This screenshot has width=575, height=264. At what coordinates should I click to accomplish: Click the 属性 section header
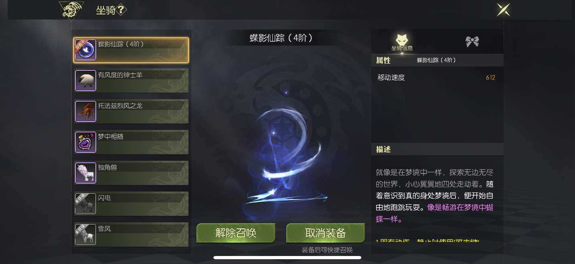tap(437, 60)
